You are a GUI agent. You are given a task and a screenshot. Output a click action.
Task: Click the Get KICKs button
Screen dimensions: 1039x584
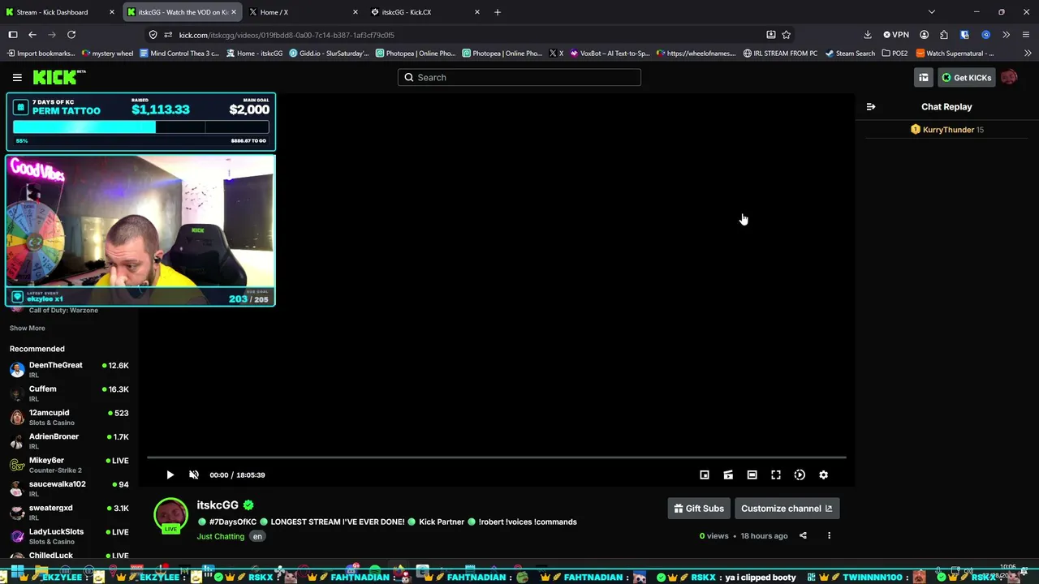tap(967, 77)
